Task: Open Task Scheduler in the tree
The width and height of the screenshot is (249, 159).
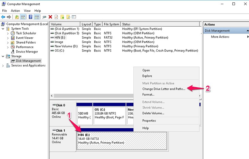Action: click(x=26, y=33)
